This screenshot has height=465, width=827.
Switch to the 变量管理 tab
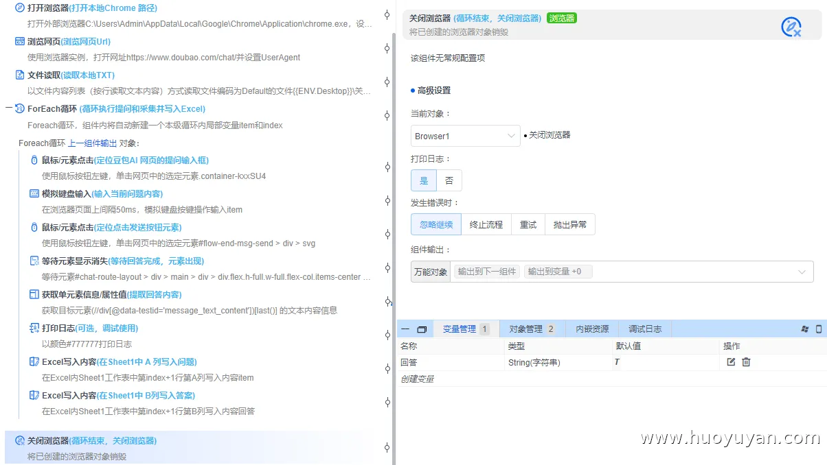[466, 329]
